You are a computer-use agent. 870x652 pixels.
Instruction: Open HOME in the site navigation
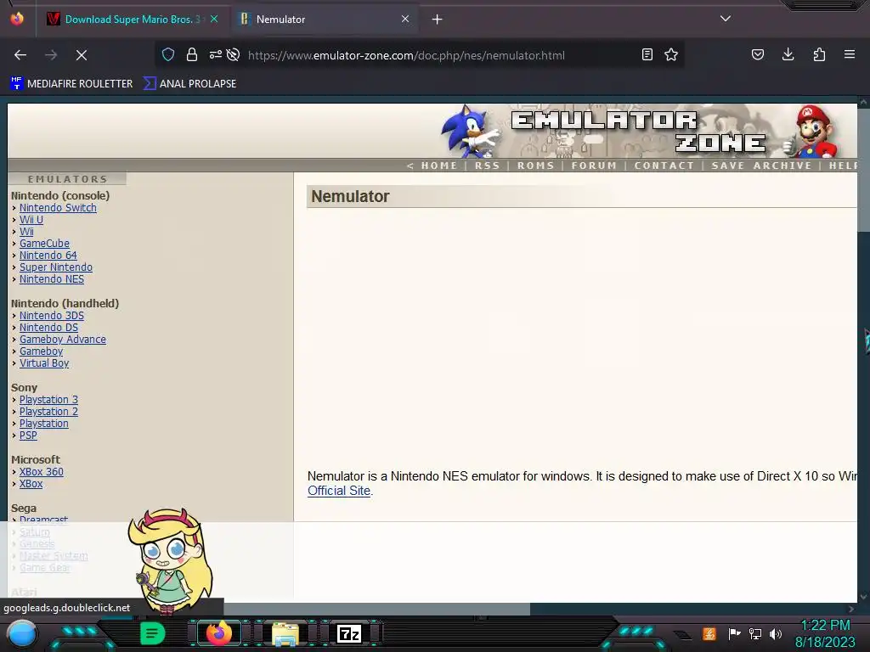click(x=439, y=166)
